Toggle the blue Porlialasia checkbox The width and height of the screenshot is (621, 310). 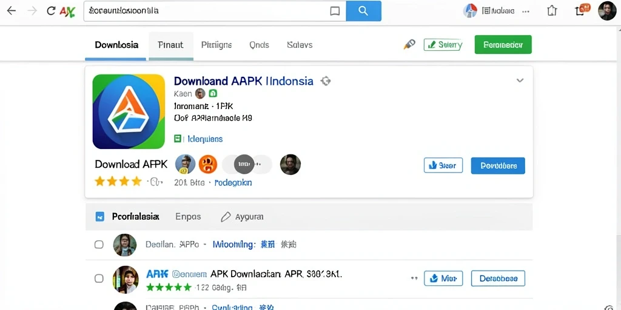coord(100,217)
